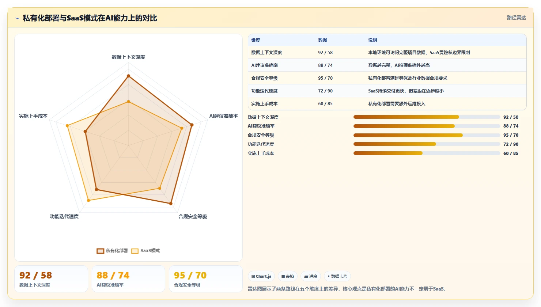Screen dimensions: 541x307
Task: Click table cell 72 / 90
Action: 325,91
